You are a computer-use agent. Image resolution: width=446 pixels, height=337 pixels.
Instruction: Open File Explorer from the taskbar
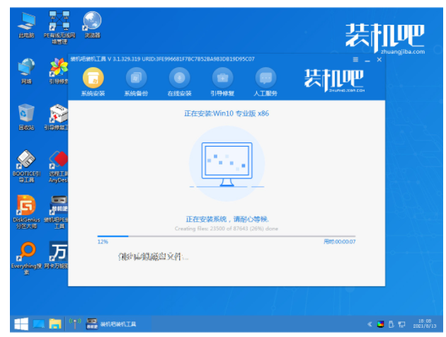pyautogui.click(x=55, y=324)
